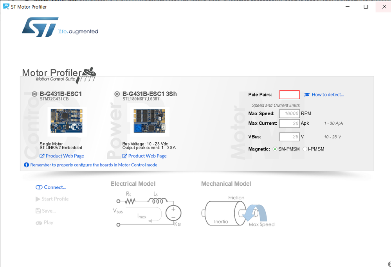Screen dimensions: 391x267
Task: Open the control board image thumbnail
Action: [x=67, y=121]
